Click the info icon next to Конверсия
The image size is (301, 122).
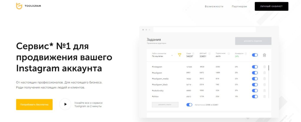pos(246,54)
